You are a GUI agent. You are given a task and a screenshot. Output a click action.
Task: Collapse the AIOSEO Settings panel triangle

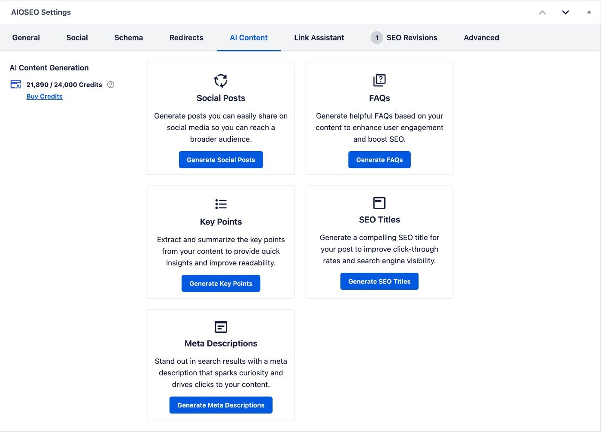click(589, 12)
